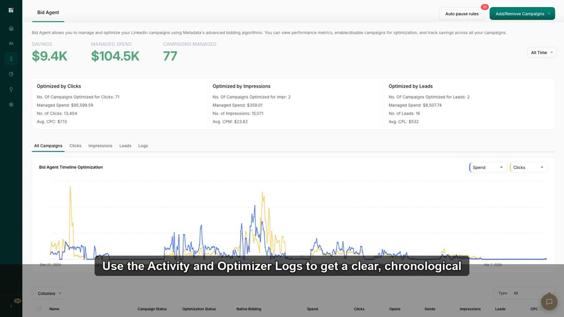This screenshot has height=317, width=564.
Task: Click 'Avg. CPL: $532' text
Action: 403,122
